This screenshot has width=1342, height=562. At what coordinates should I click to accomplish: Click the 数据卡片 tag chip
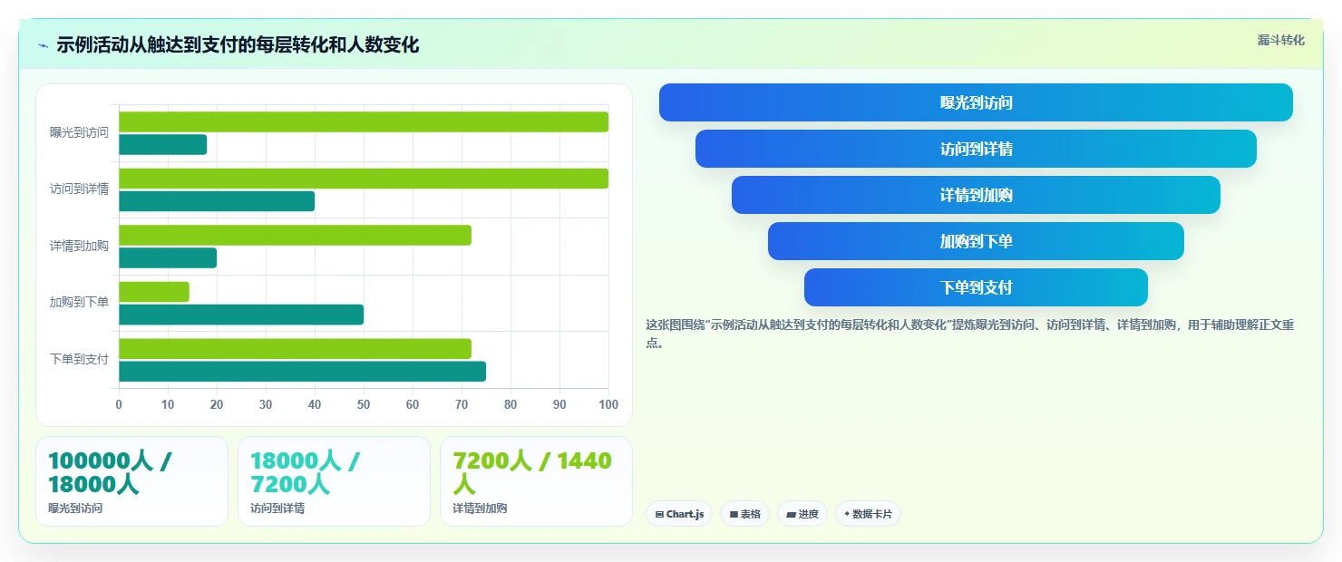tap(868, 514)
